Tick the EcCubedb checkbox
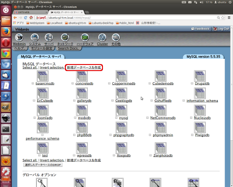The height and width of the screenshot is (187, 233). click(x=34, y=101)
